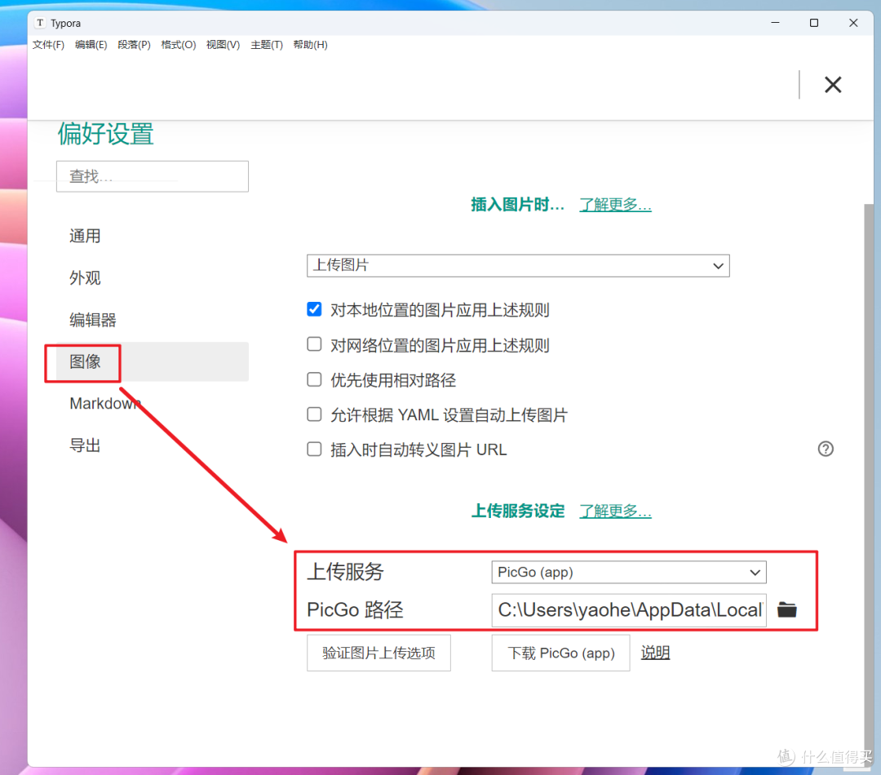Open the 上传图片 insert action dropdown
881x775 pixels.
coord(518,265)
